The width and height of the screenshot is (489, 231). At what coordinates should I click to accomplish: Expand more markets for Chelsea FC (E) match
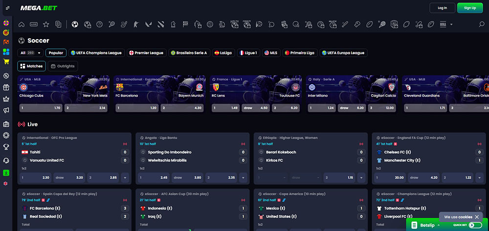[479, 178]
